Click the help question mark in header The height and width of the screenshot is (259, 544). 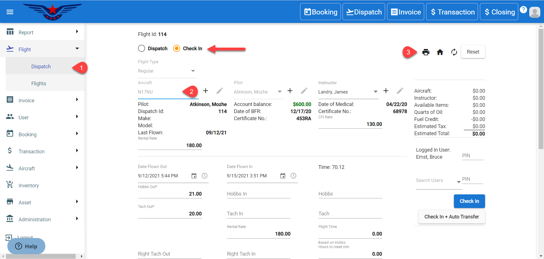[523, 10]
